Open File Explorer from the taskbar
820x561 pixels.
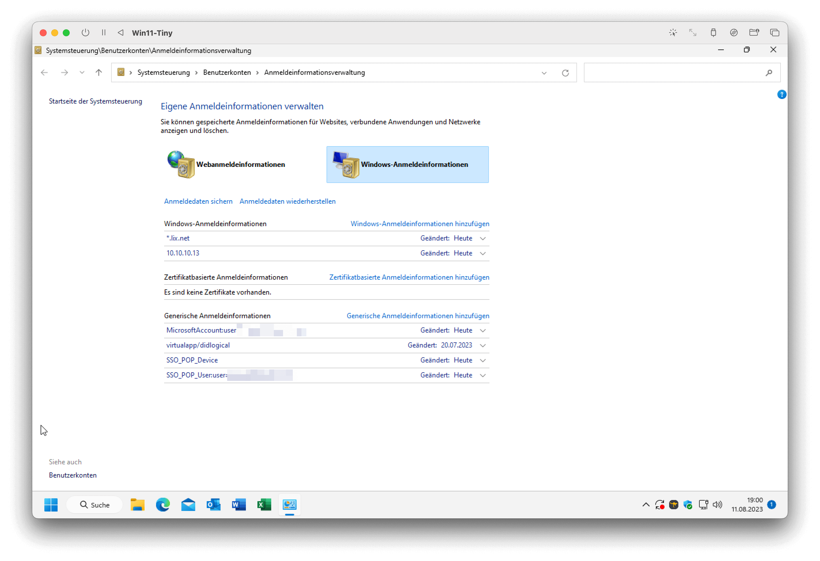click(x=138, y=505)
